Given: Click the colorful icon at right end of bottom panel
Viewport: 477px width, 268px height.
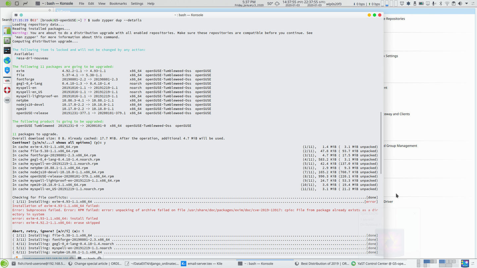Looking at the screenshot, I should click(465, 264).
